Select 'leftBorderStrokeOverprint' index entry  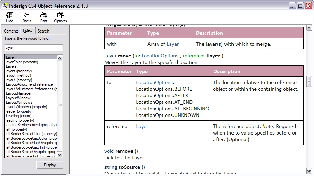pyautogui.click(x=31, y=152)
